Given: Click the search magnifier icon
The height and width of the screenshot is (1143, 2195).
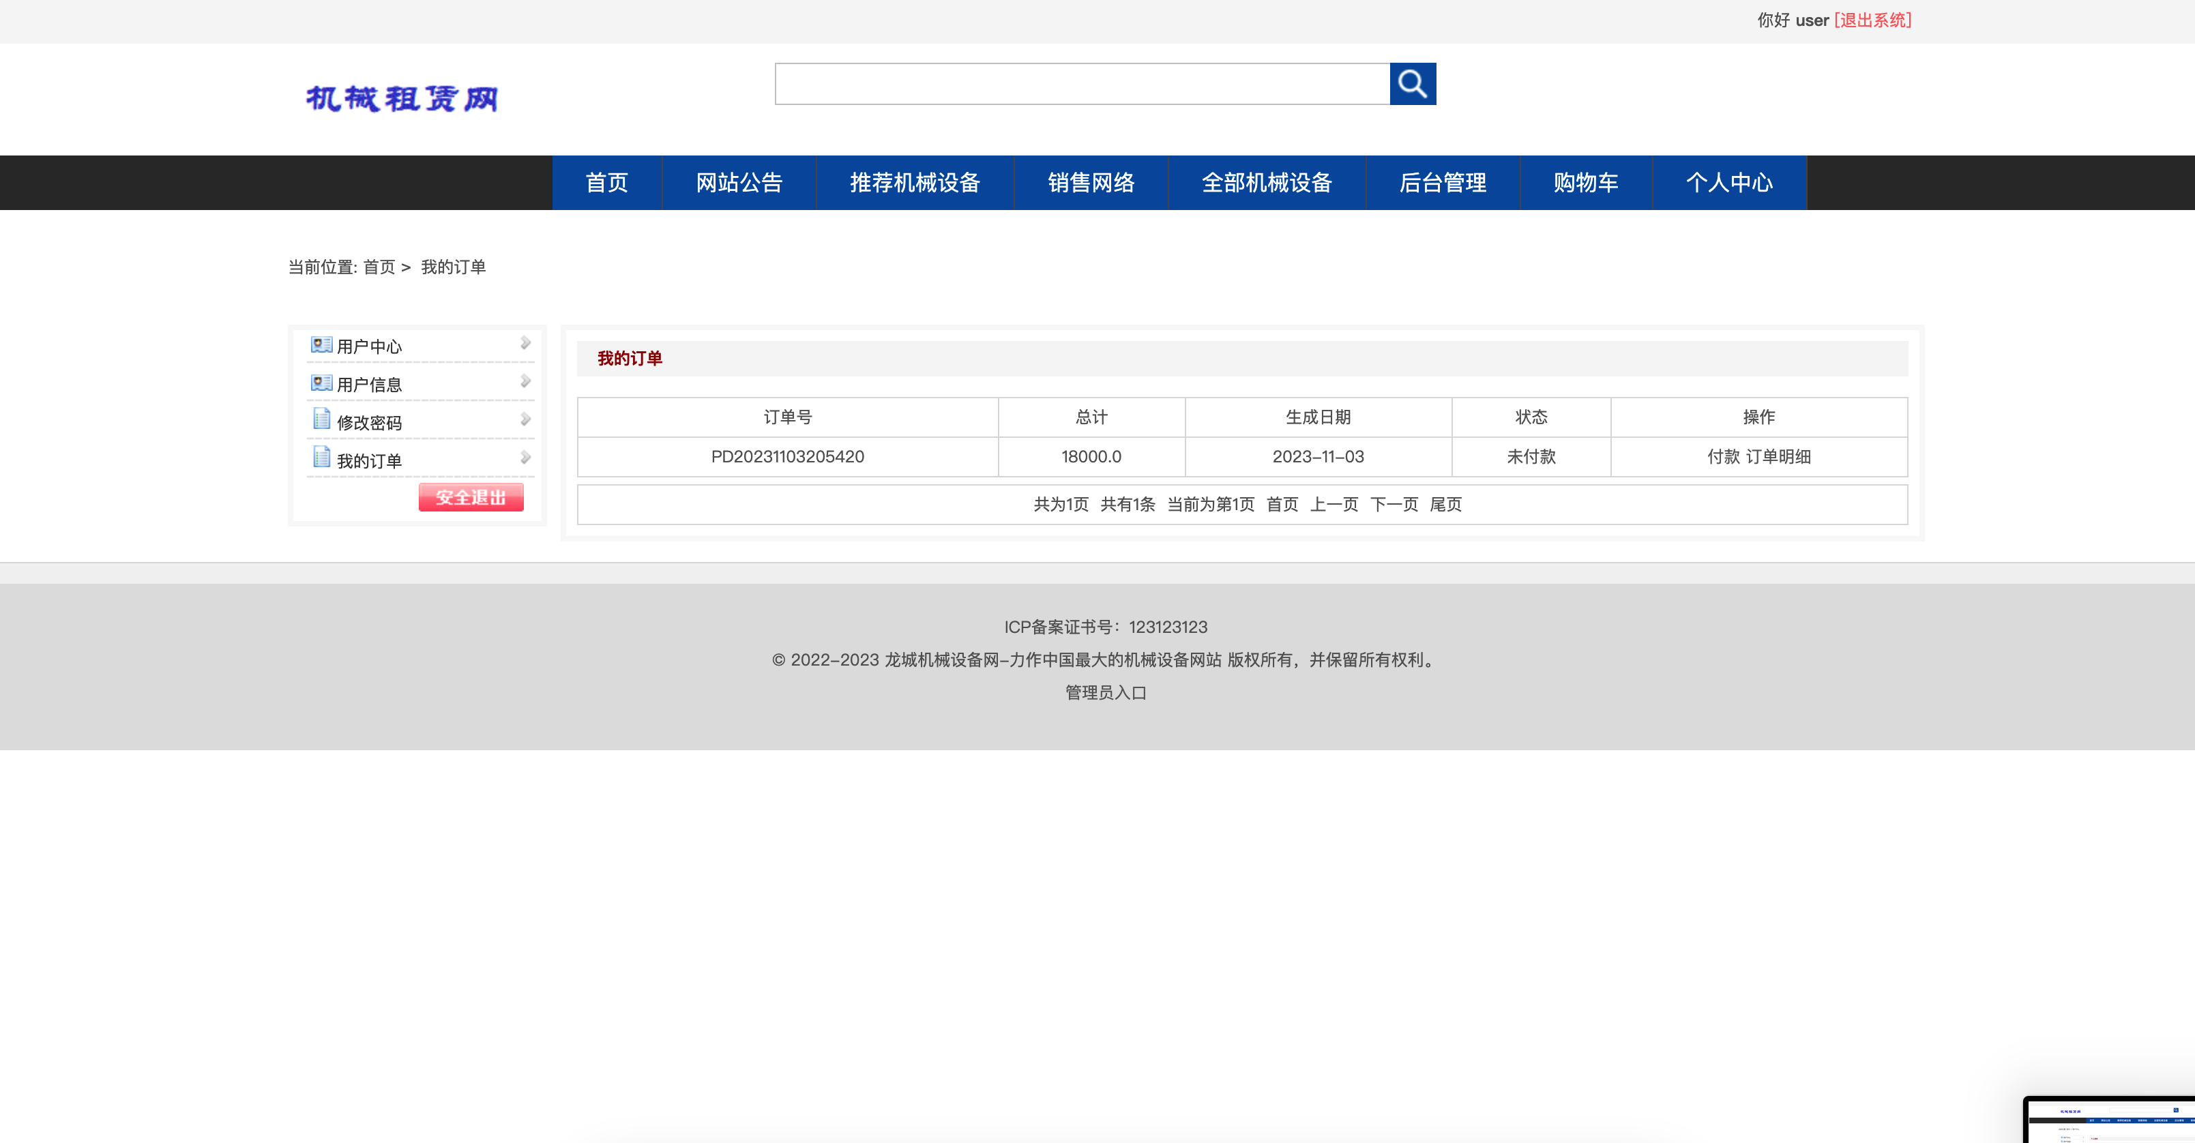Looking at the screenshot, I should 1413,83.
